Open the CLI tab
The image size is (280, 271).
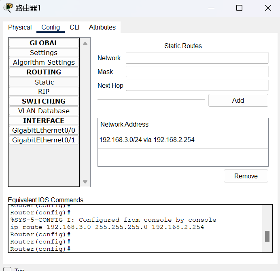[74, 27]
